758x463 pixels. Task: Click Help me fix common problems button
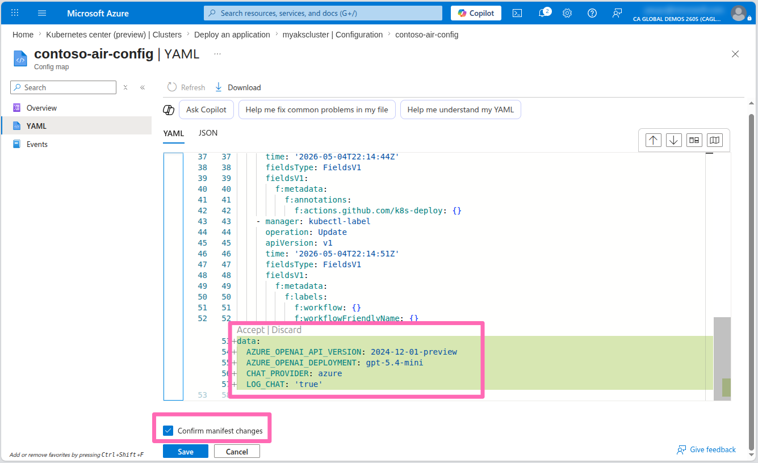317,110
